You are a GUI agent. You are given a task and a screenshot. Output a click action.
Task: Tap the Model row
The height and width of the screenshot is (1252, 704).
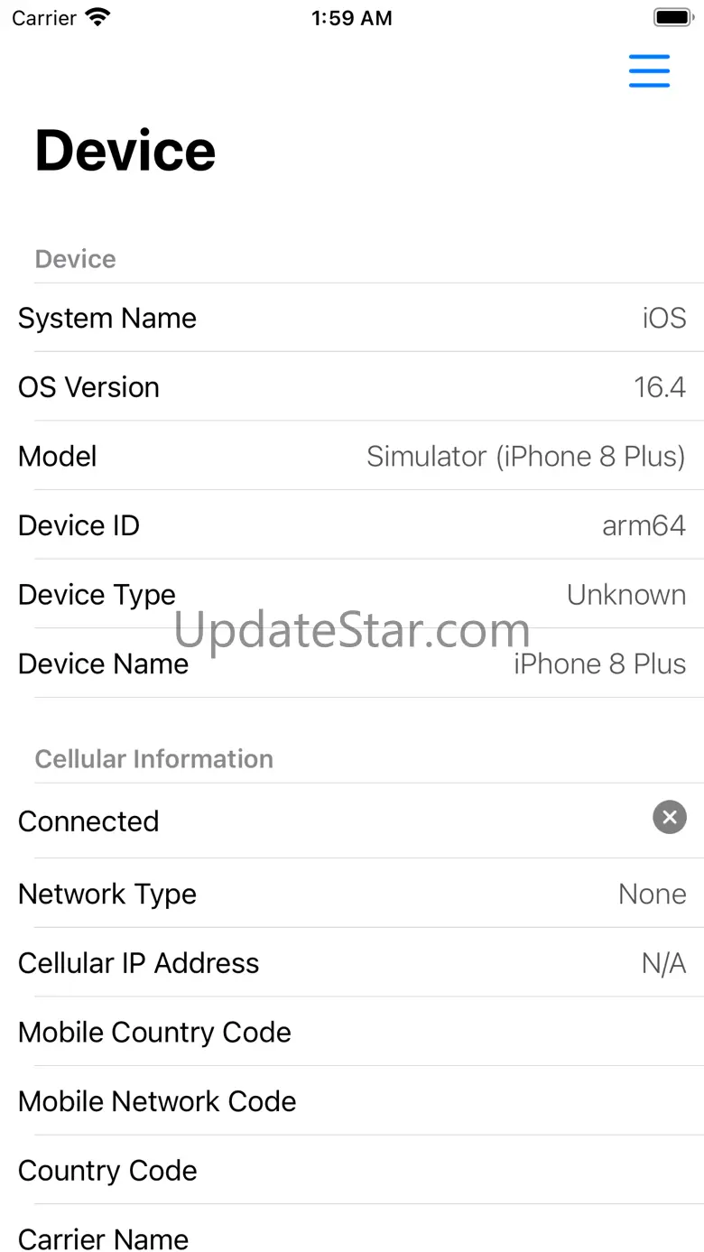pyautogui.click(x=352, y=456)
